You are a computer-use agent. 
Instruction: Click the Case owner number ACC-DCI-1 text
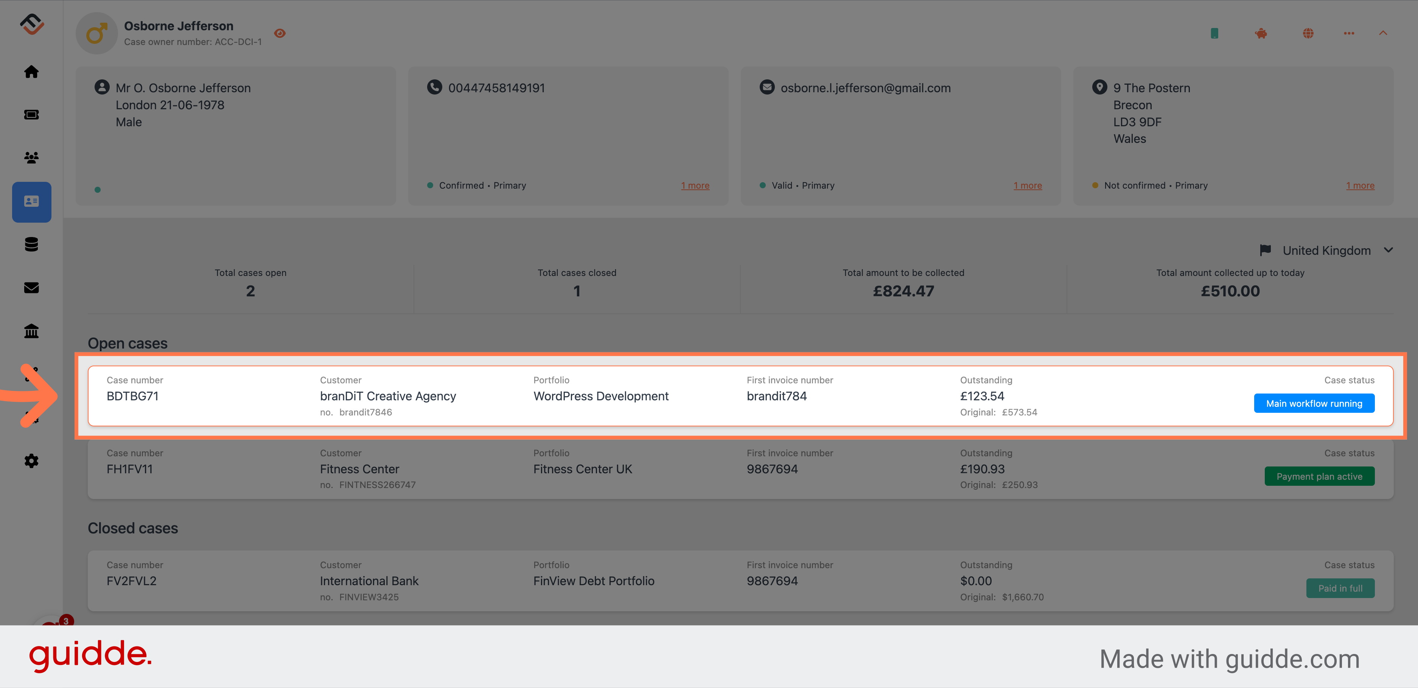click(193, 42)
